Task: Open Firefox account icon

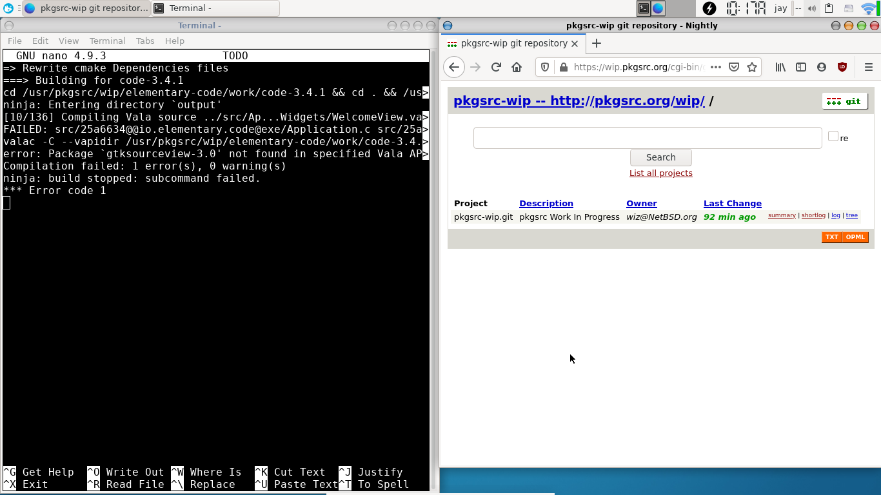Action: 822,67
